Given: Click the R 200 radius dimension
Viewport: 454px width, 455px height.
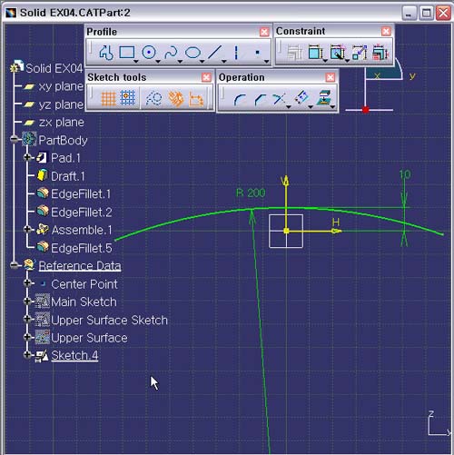Looking at the screenshot, I should 251,193.
